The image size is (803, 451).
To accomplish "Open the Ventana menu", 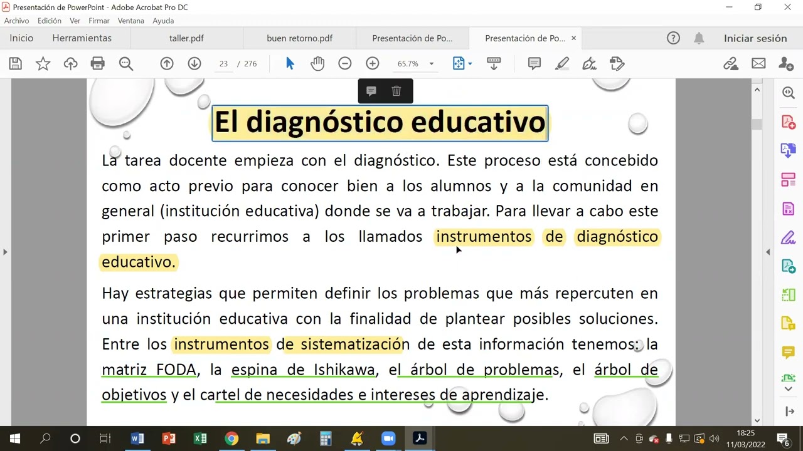I will click(x=131, y=21).
